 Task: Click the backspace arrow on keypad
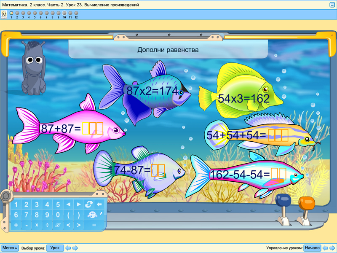[100, 205]
